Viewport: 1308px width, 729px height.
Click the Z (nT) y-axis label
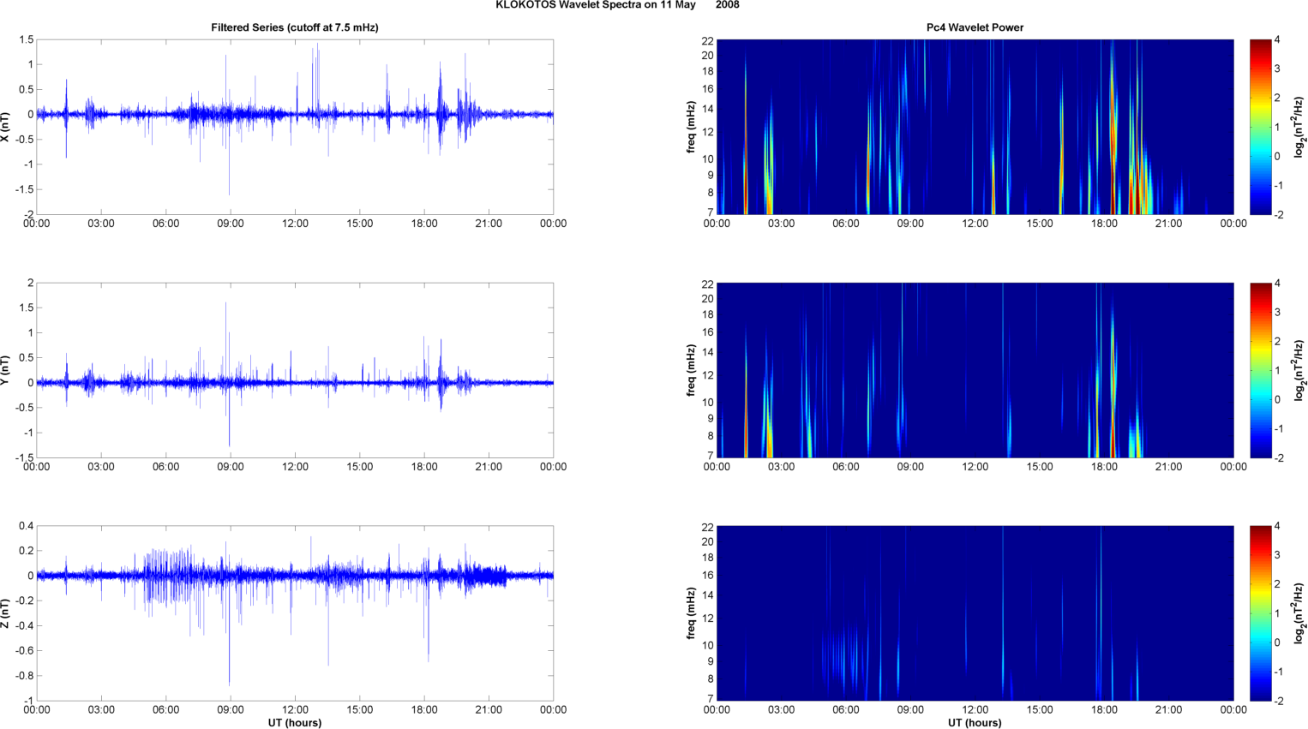point(6,613)
